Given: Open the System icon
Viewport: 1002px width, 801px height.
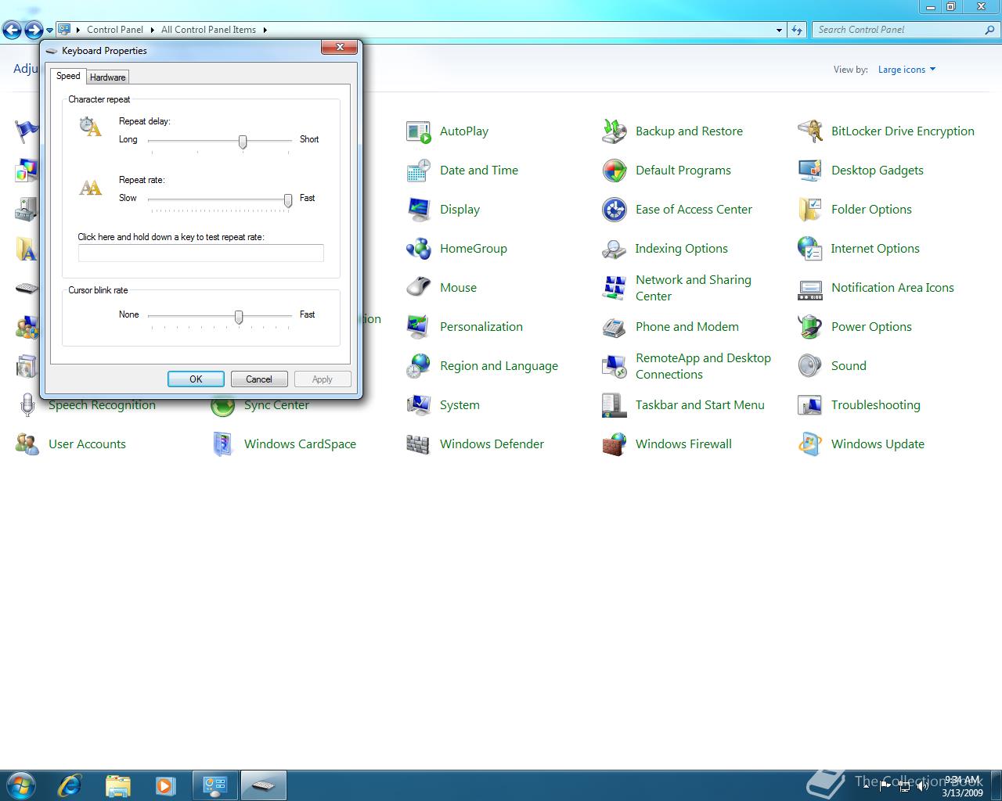Looking at the screenshot, I should click(x=419, y=405).
